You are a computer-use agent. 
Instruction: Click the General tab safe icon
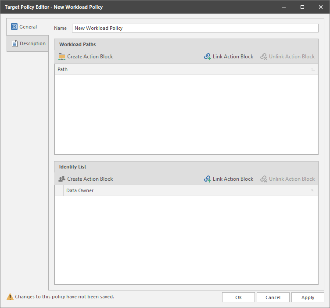pos(14,27)
